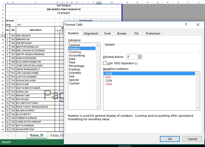Viewport: 205px width, 147px height.
Task: Switch to the Kelas_VII sheet tab
Action: [x=57, y=135]
